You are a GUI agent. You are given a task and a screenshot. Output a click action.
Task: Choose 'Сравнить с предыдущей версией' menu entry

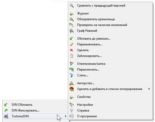tap(110, 6)
